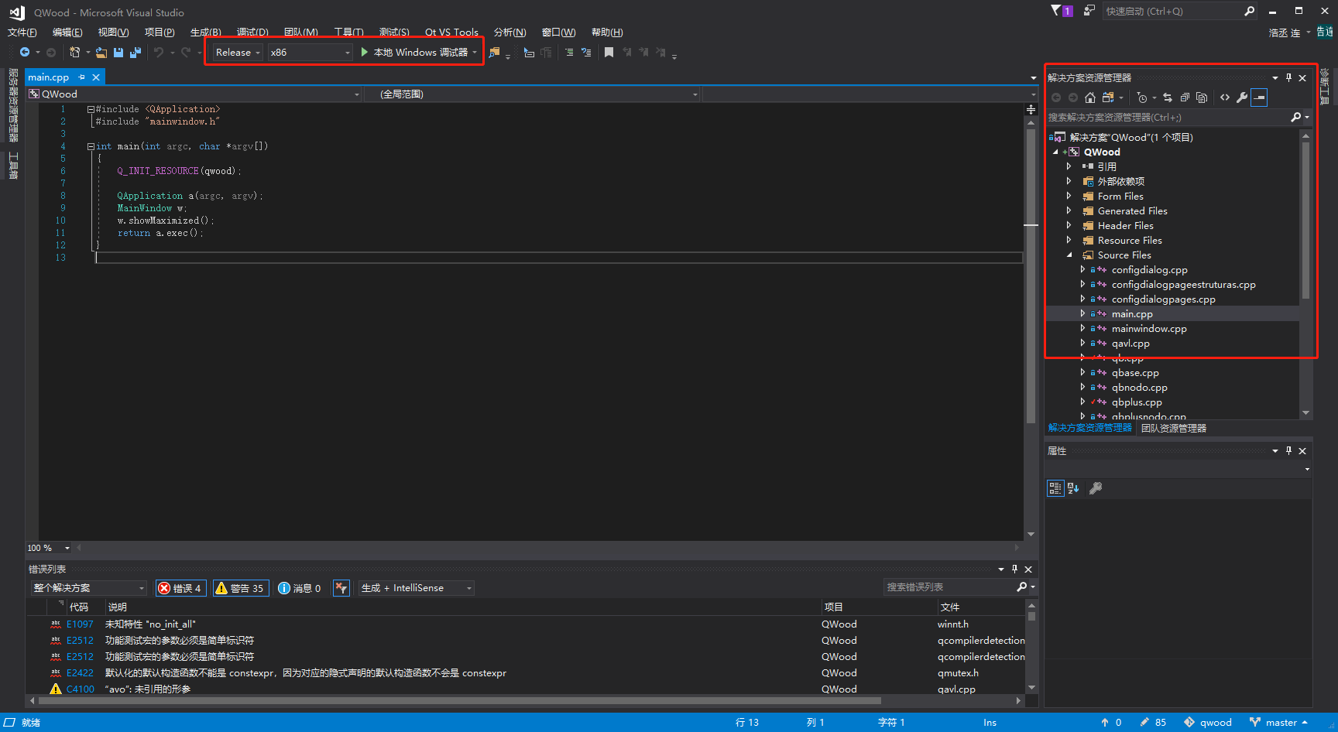Click the 85 pending changes indicator
The height and width of the screenshot is (732, 1338).
(x=1153, y=723)
